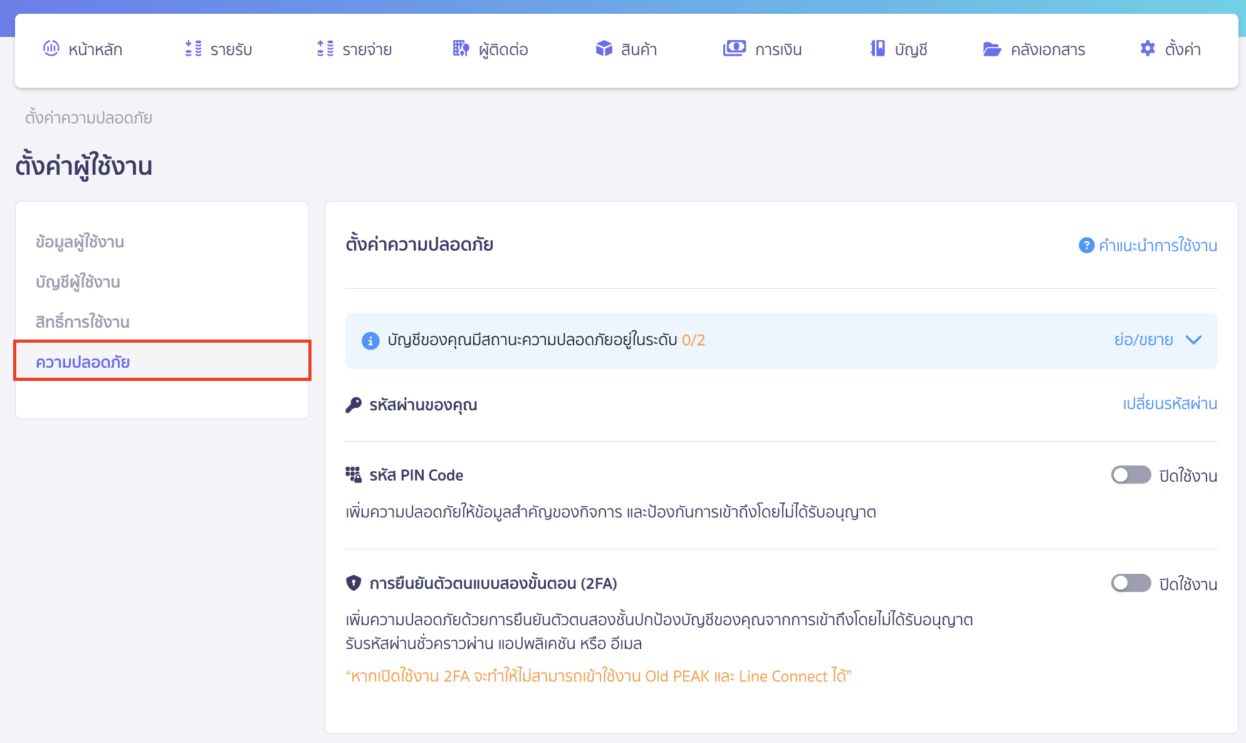The image size is (1246, 743).
Task: Select ความปลอดภัย in the sidebar
Action: click(x=83, y=361)
